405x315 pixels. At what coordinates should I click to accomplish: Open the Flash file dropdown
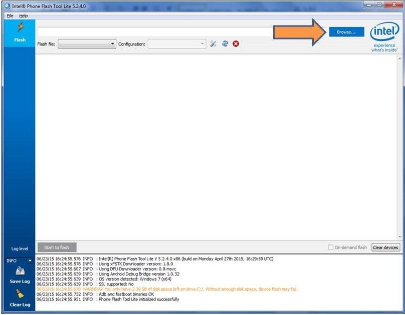pyautogui.click(x=87, y=44)
